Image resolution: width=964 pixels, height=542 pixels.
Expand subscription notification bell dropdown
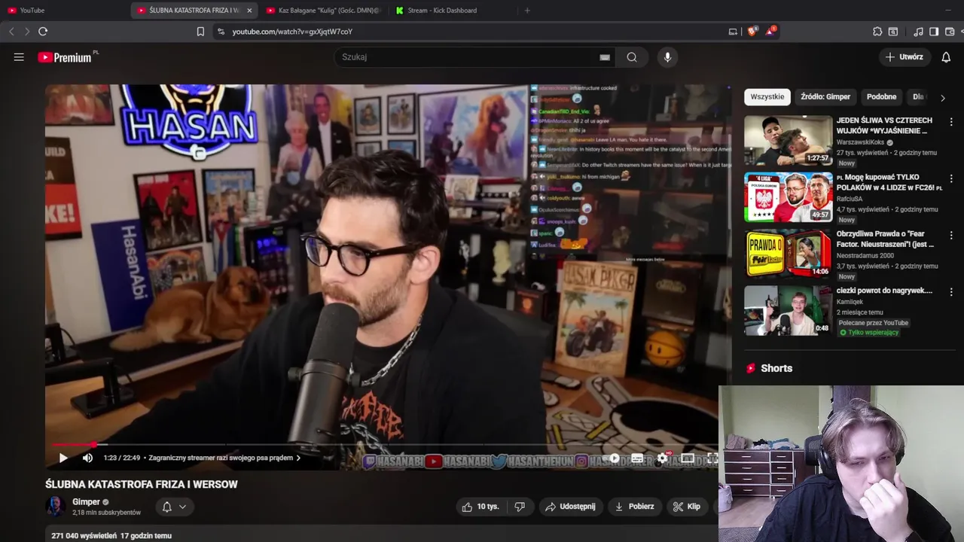pos(175,507)
